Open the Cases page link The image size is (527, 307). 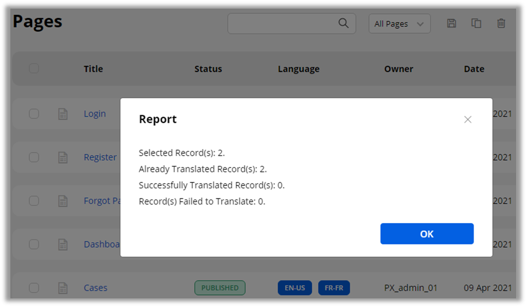[95, 288]
